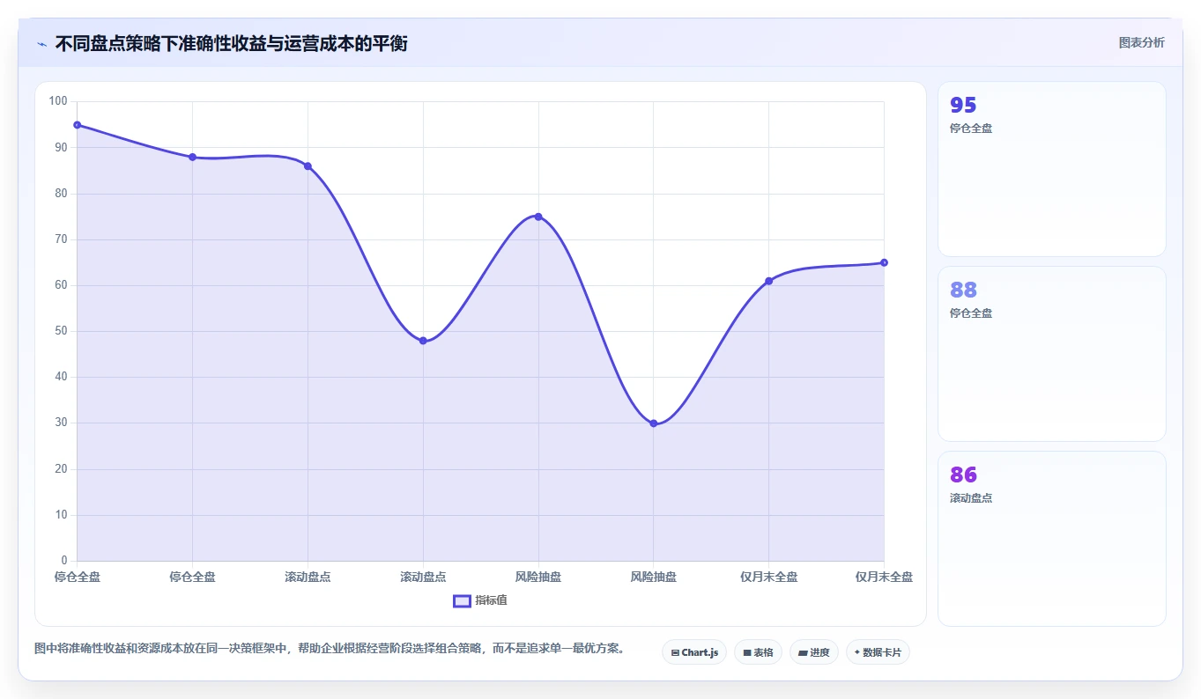Click the 图表分析 label in the header
The image size is (1201, 699).
[x=1141, y=42]
